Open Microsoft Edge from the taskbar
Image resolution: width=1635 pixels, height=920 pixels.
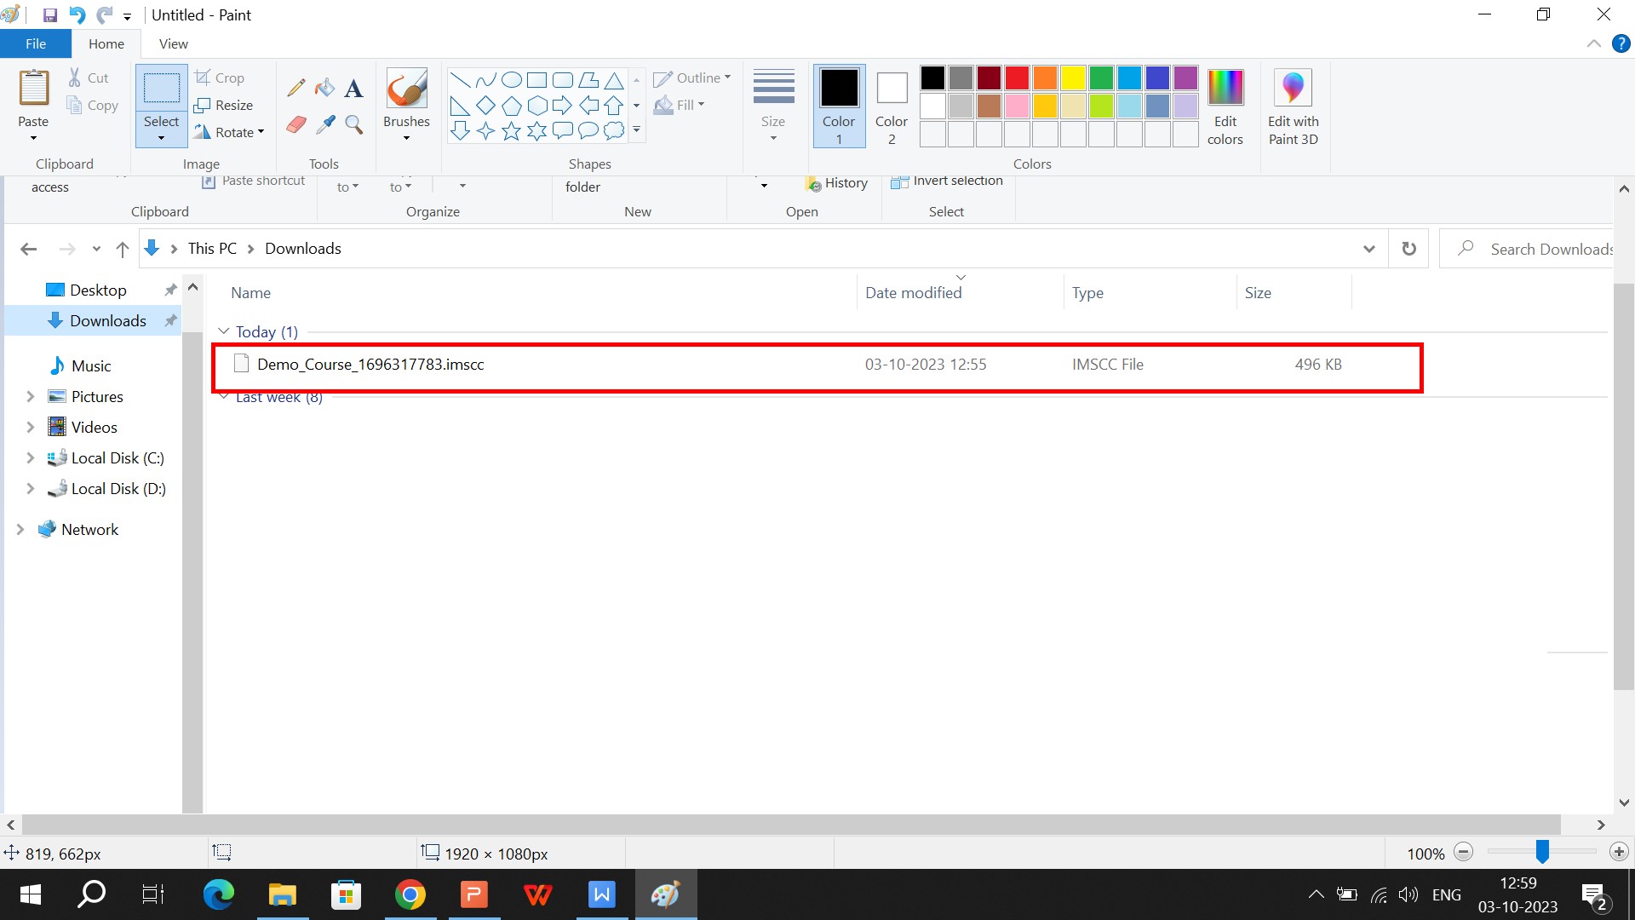219,894
